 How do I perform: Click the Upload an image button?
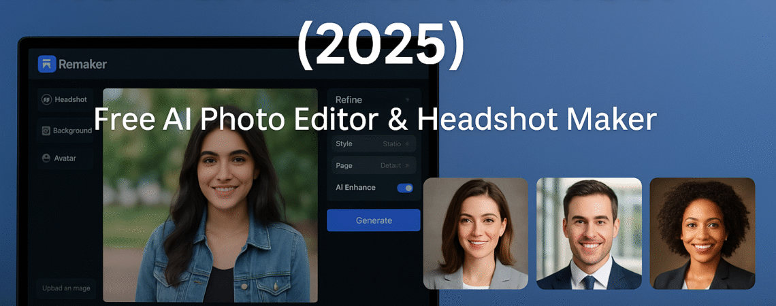[65, 288]
